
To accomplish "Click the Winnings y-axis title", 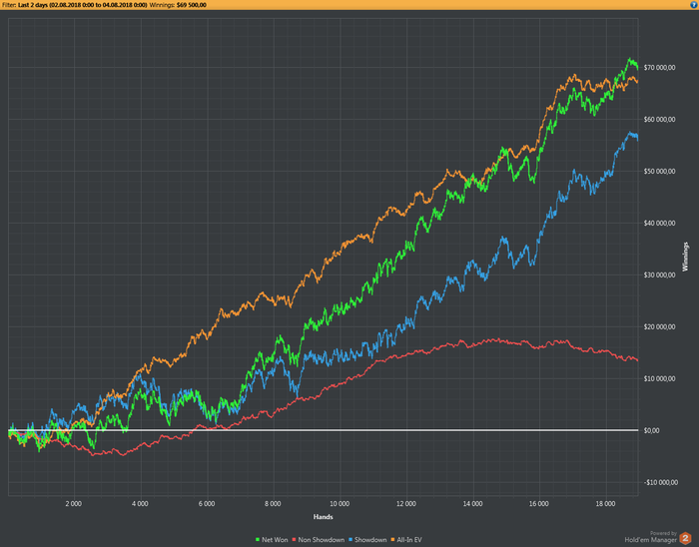I will [685, 257].
